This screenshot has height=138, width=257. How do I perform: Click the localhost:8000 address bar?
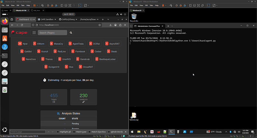click(x=66, y=25)
